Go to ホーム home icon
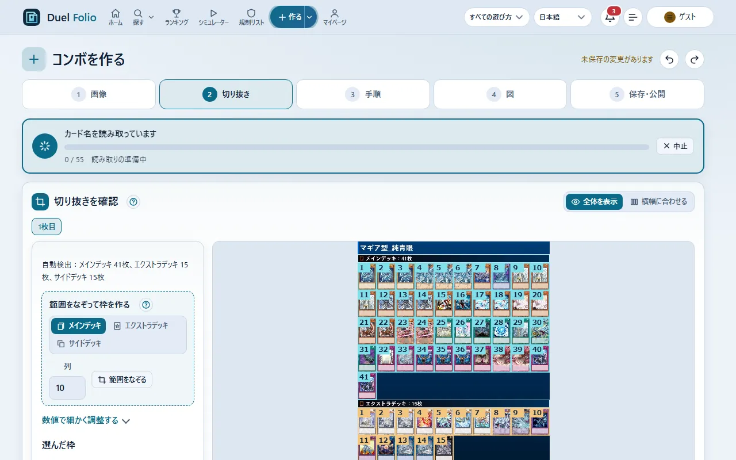This screenshot has width=736, height=460. [116, 13]
